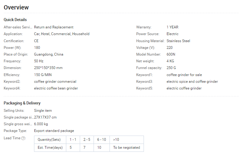Select the Quantity(Sets) table header cell
The height and width of the screenshot is (157, 239).
49,140
